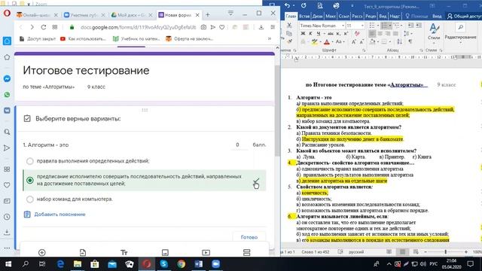Choose highlight color marker in Word

[x=315, y=41]
